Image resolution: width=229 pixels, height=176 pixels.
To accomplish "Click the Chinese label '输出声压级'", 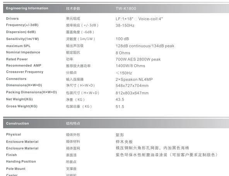I will [75, 46].
